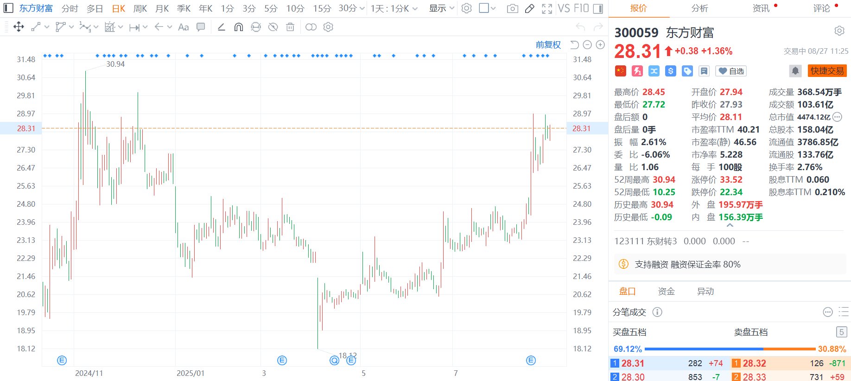Redo the drawing action

click(x=598, y=27)
